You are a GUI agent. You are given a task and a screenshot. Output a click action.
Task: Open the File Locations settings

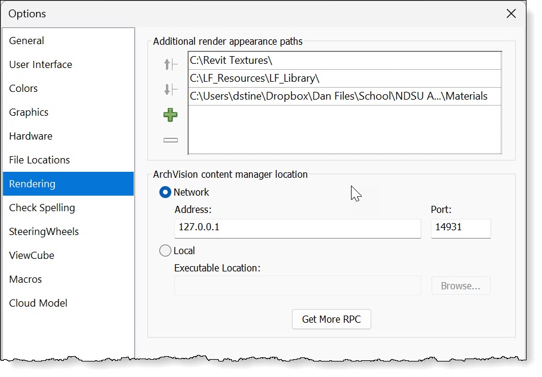pyautogui.click(x=39, y=160)
